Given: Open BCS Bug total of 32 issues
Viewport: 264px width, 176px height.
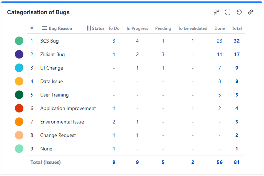Looking at the screenshot, I should 237,41.
